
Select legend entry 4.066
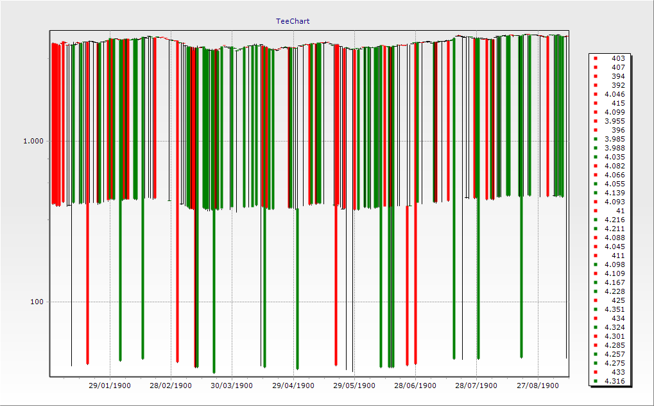609,175
